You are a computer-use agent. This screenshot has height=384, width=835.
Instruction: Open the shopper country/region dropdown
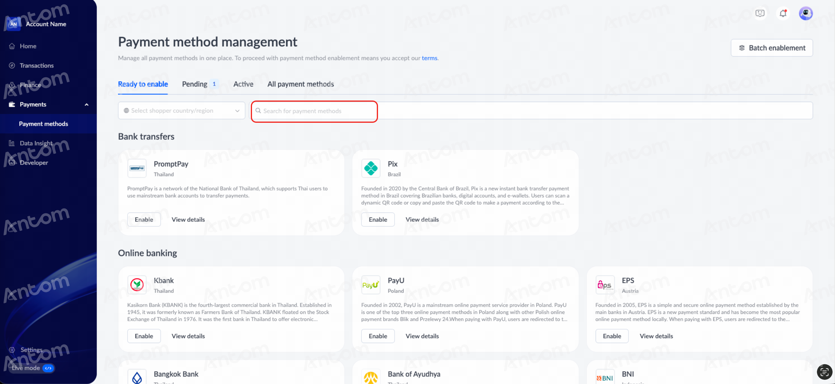click(181, 111)
